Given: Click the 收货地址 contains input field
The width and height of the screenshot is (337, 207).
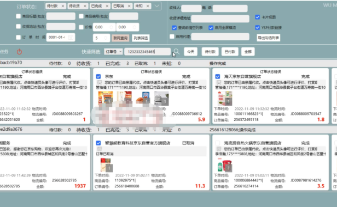Looking at the screenshot, I should click(x=61, y=27).
